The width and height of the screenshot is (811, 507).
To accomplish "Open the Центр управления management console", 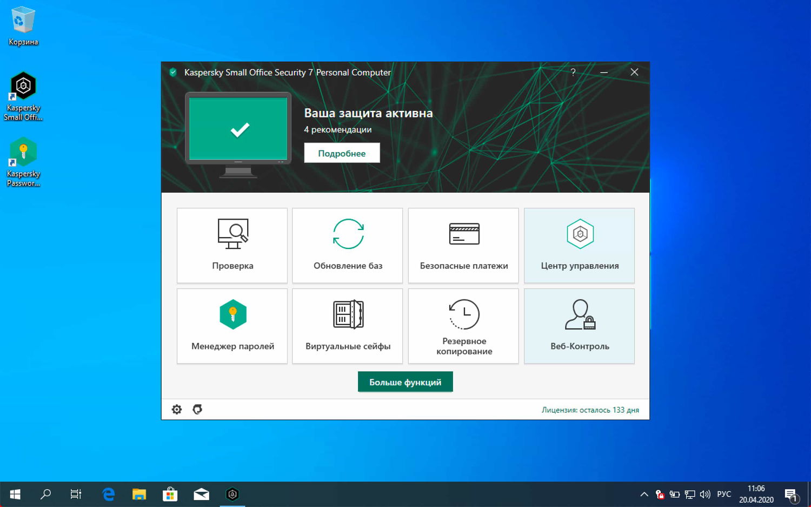I will coord(579,245).
